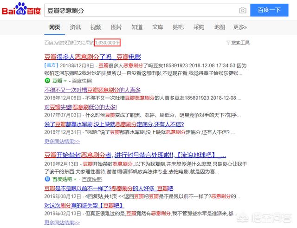This screenshot has width=297, height=228.
Task: Open the 图片 tab
Action: tap(116, 27)
